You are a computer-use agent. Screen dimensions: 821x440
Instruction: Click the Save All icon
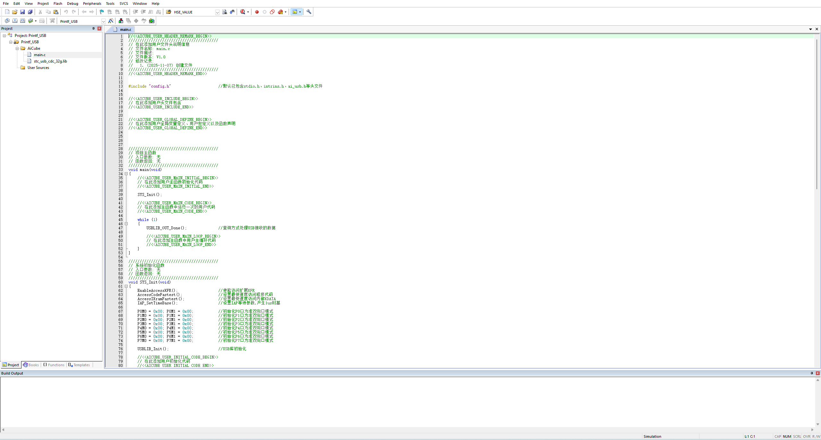click(x=30, y=12)
